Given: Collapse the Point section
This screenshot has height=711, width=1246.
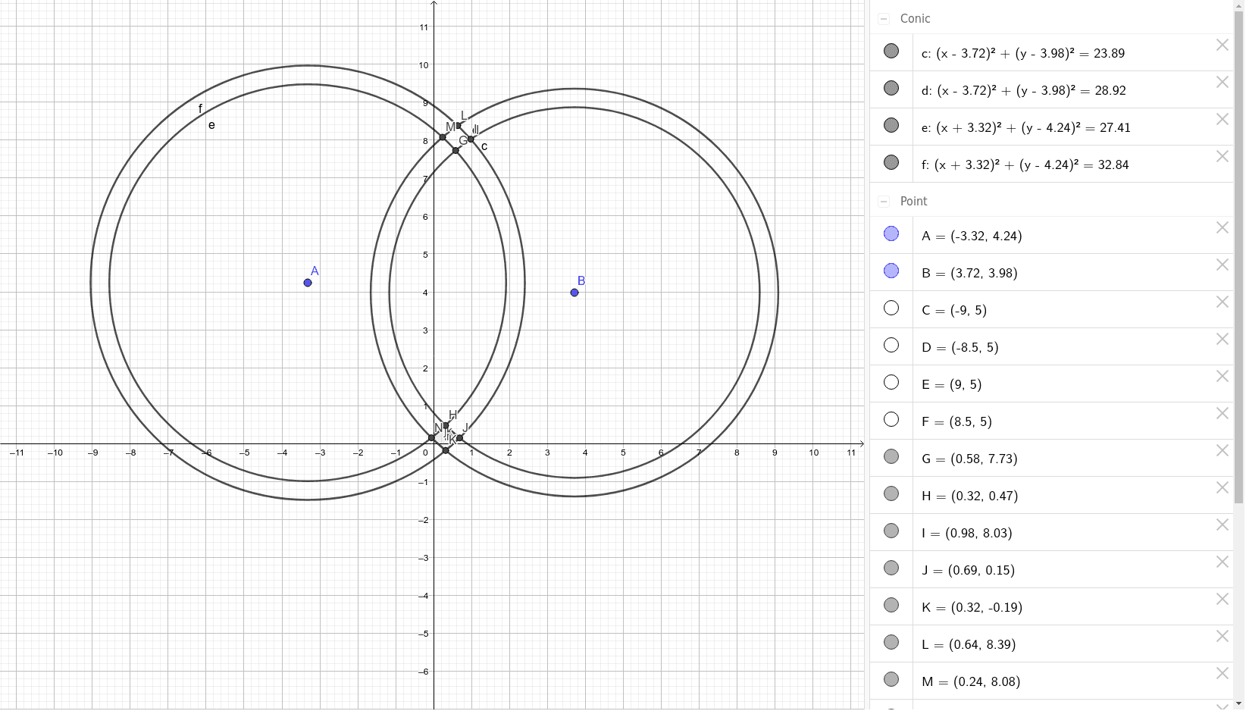Looking at the screenshot, I should (882, 201).
